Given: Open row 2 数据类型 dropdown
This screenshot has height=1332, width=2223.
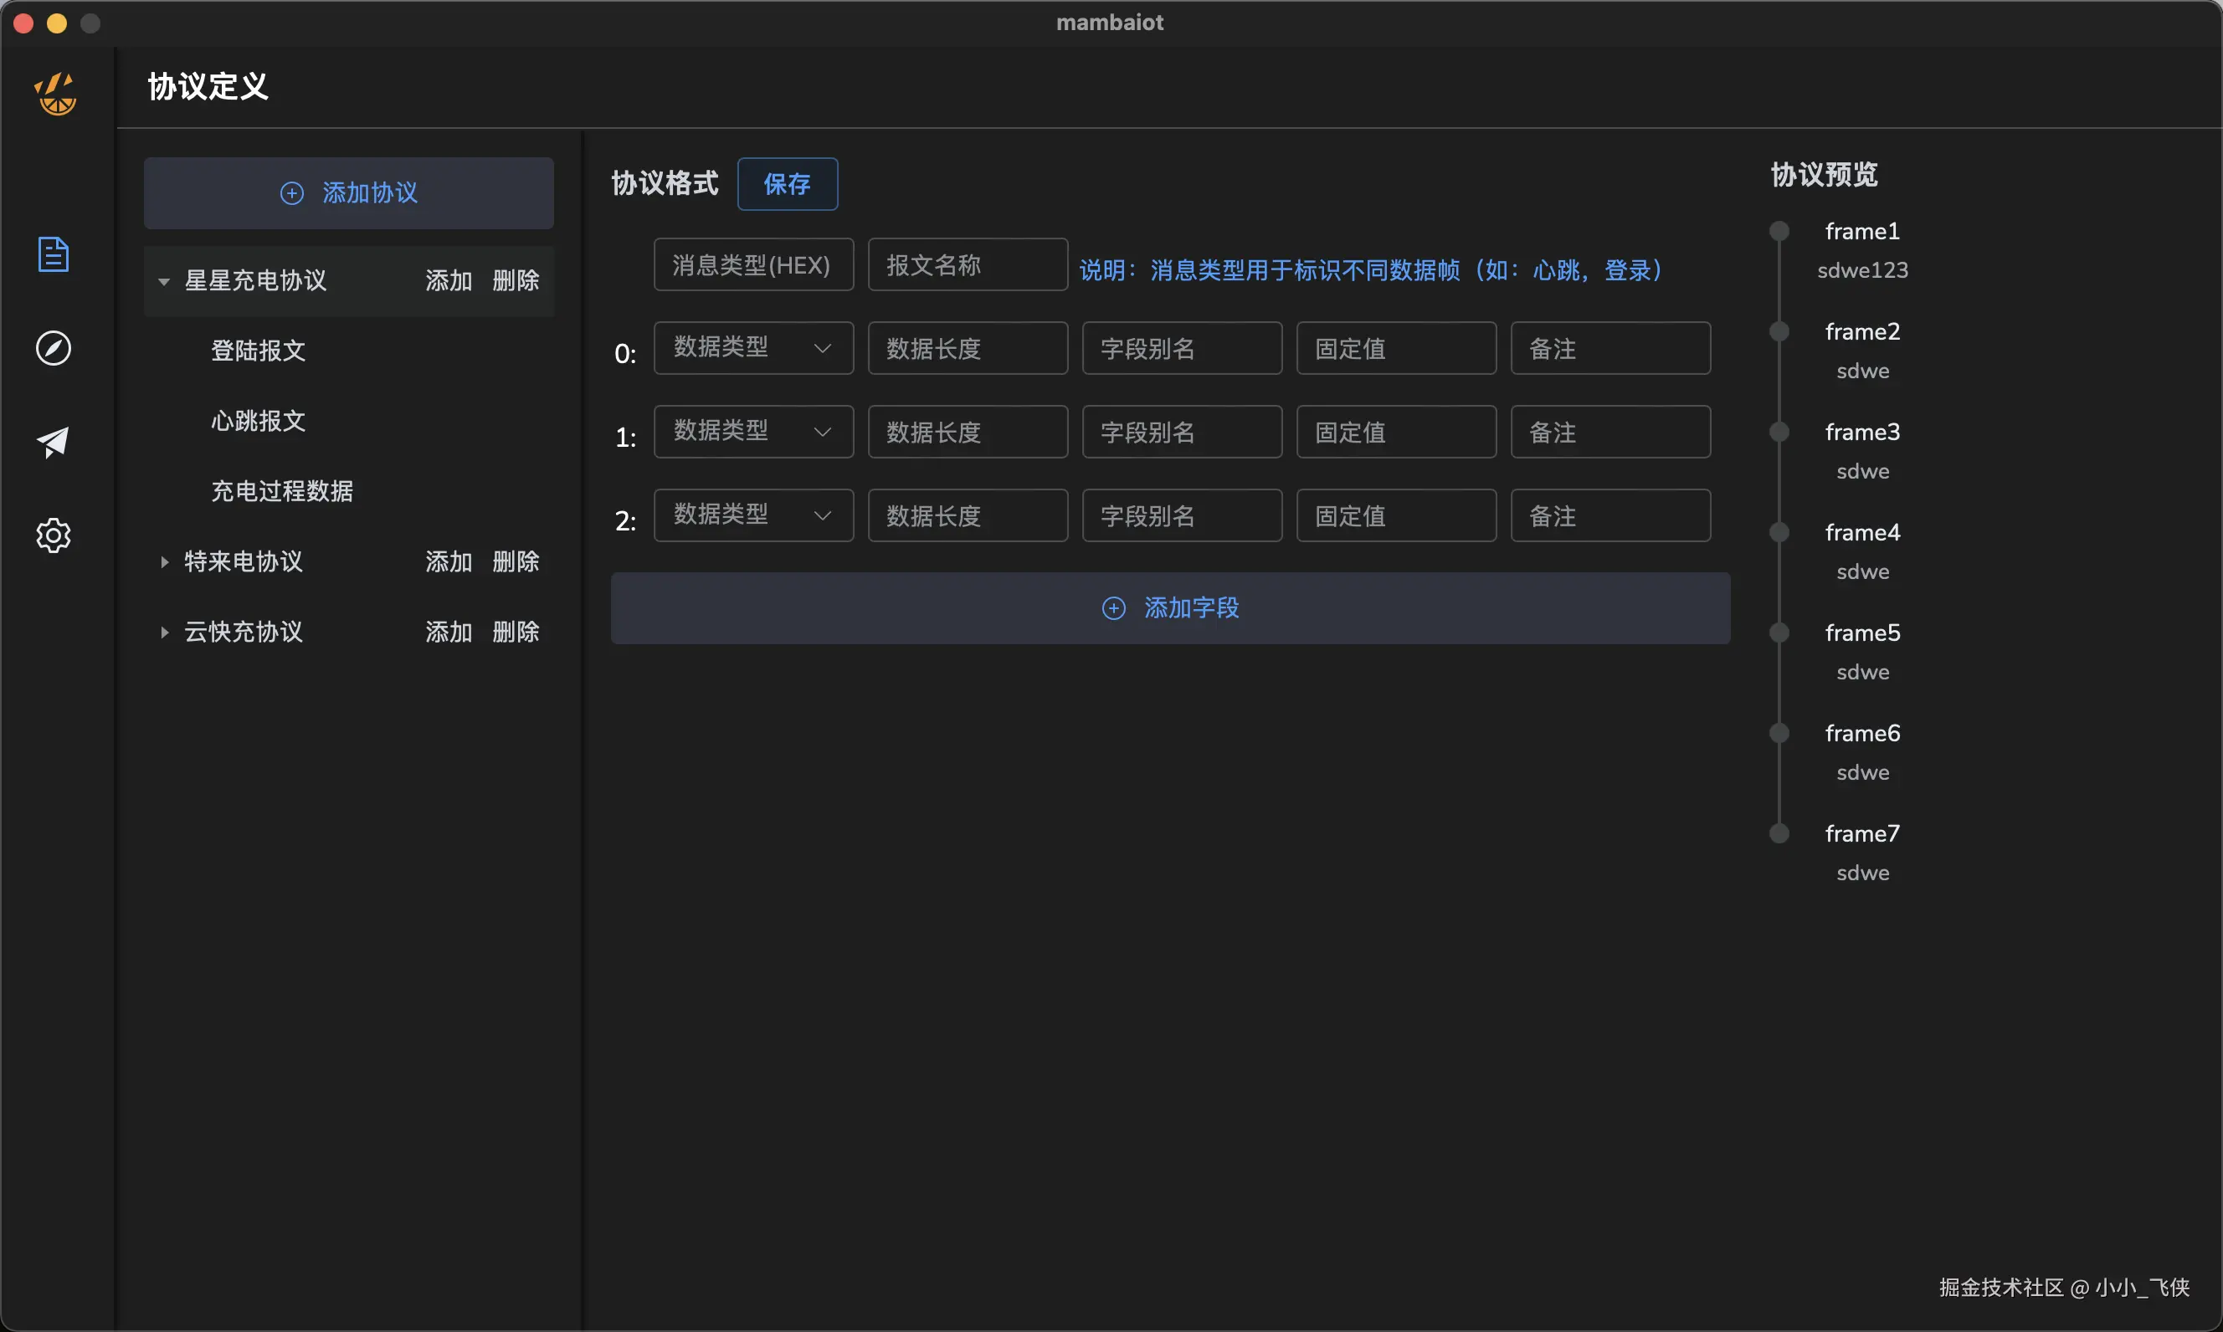Looking at the screenshot, I should [x=752, y=516].
